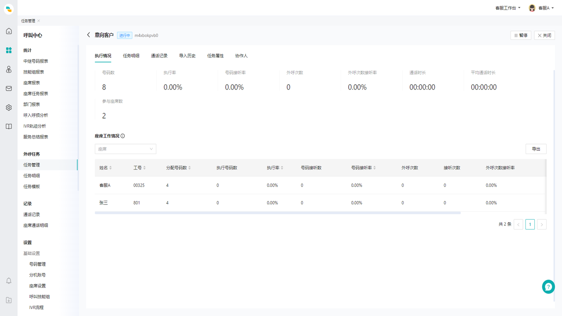Open 中继号码报表 in sidebar
The image size is (562, 316).
36,61
